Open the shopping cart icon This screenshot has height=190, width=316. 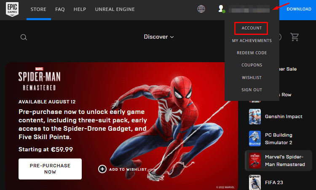295,37
